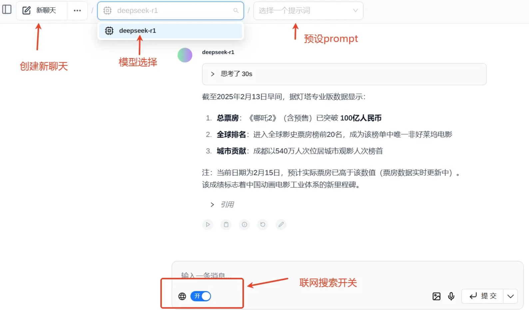Click the search magnifier in model selector
529x310 pixels.
click(236, 11)
